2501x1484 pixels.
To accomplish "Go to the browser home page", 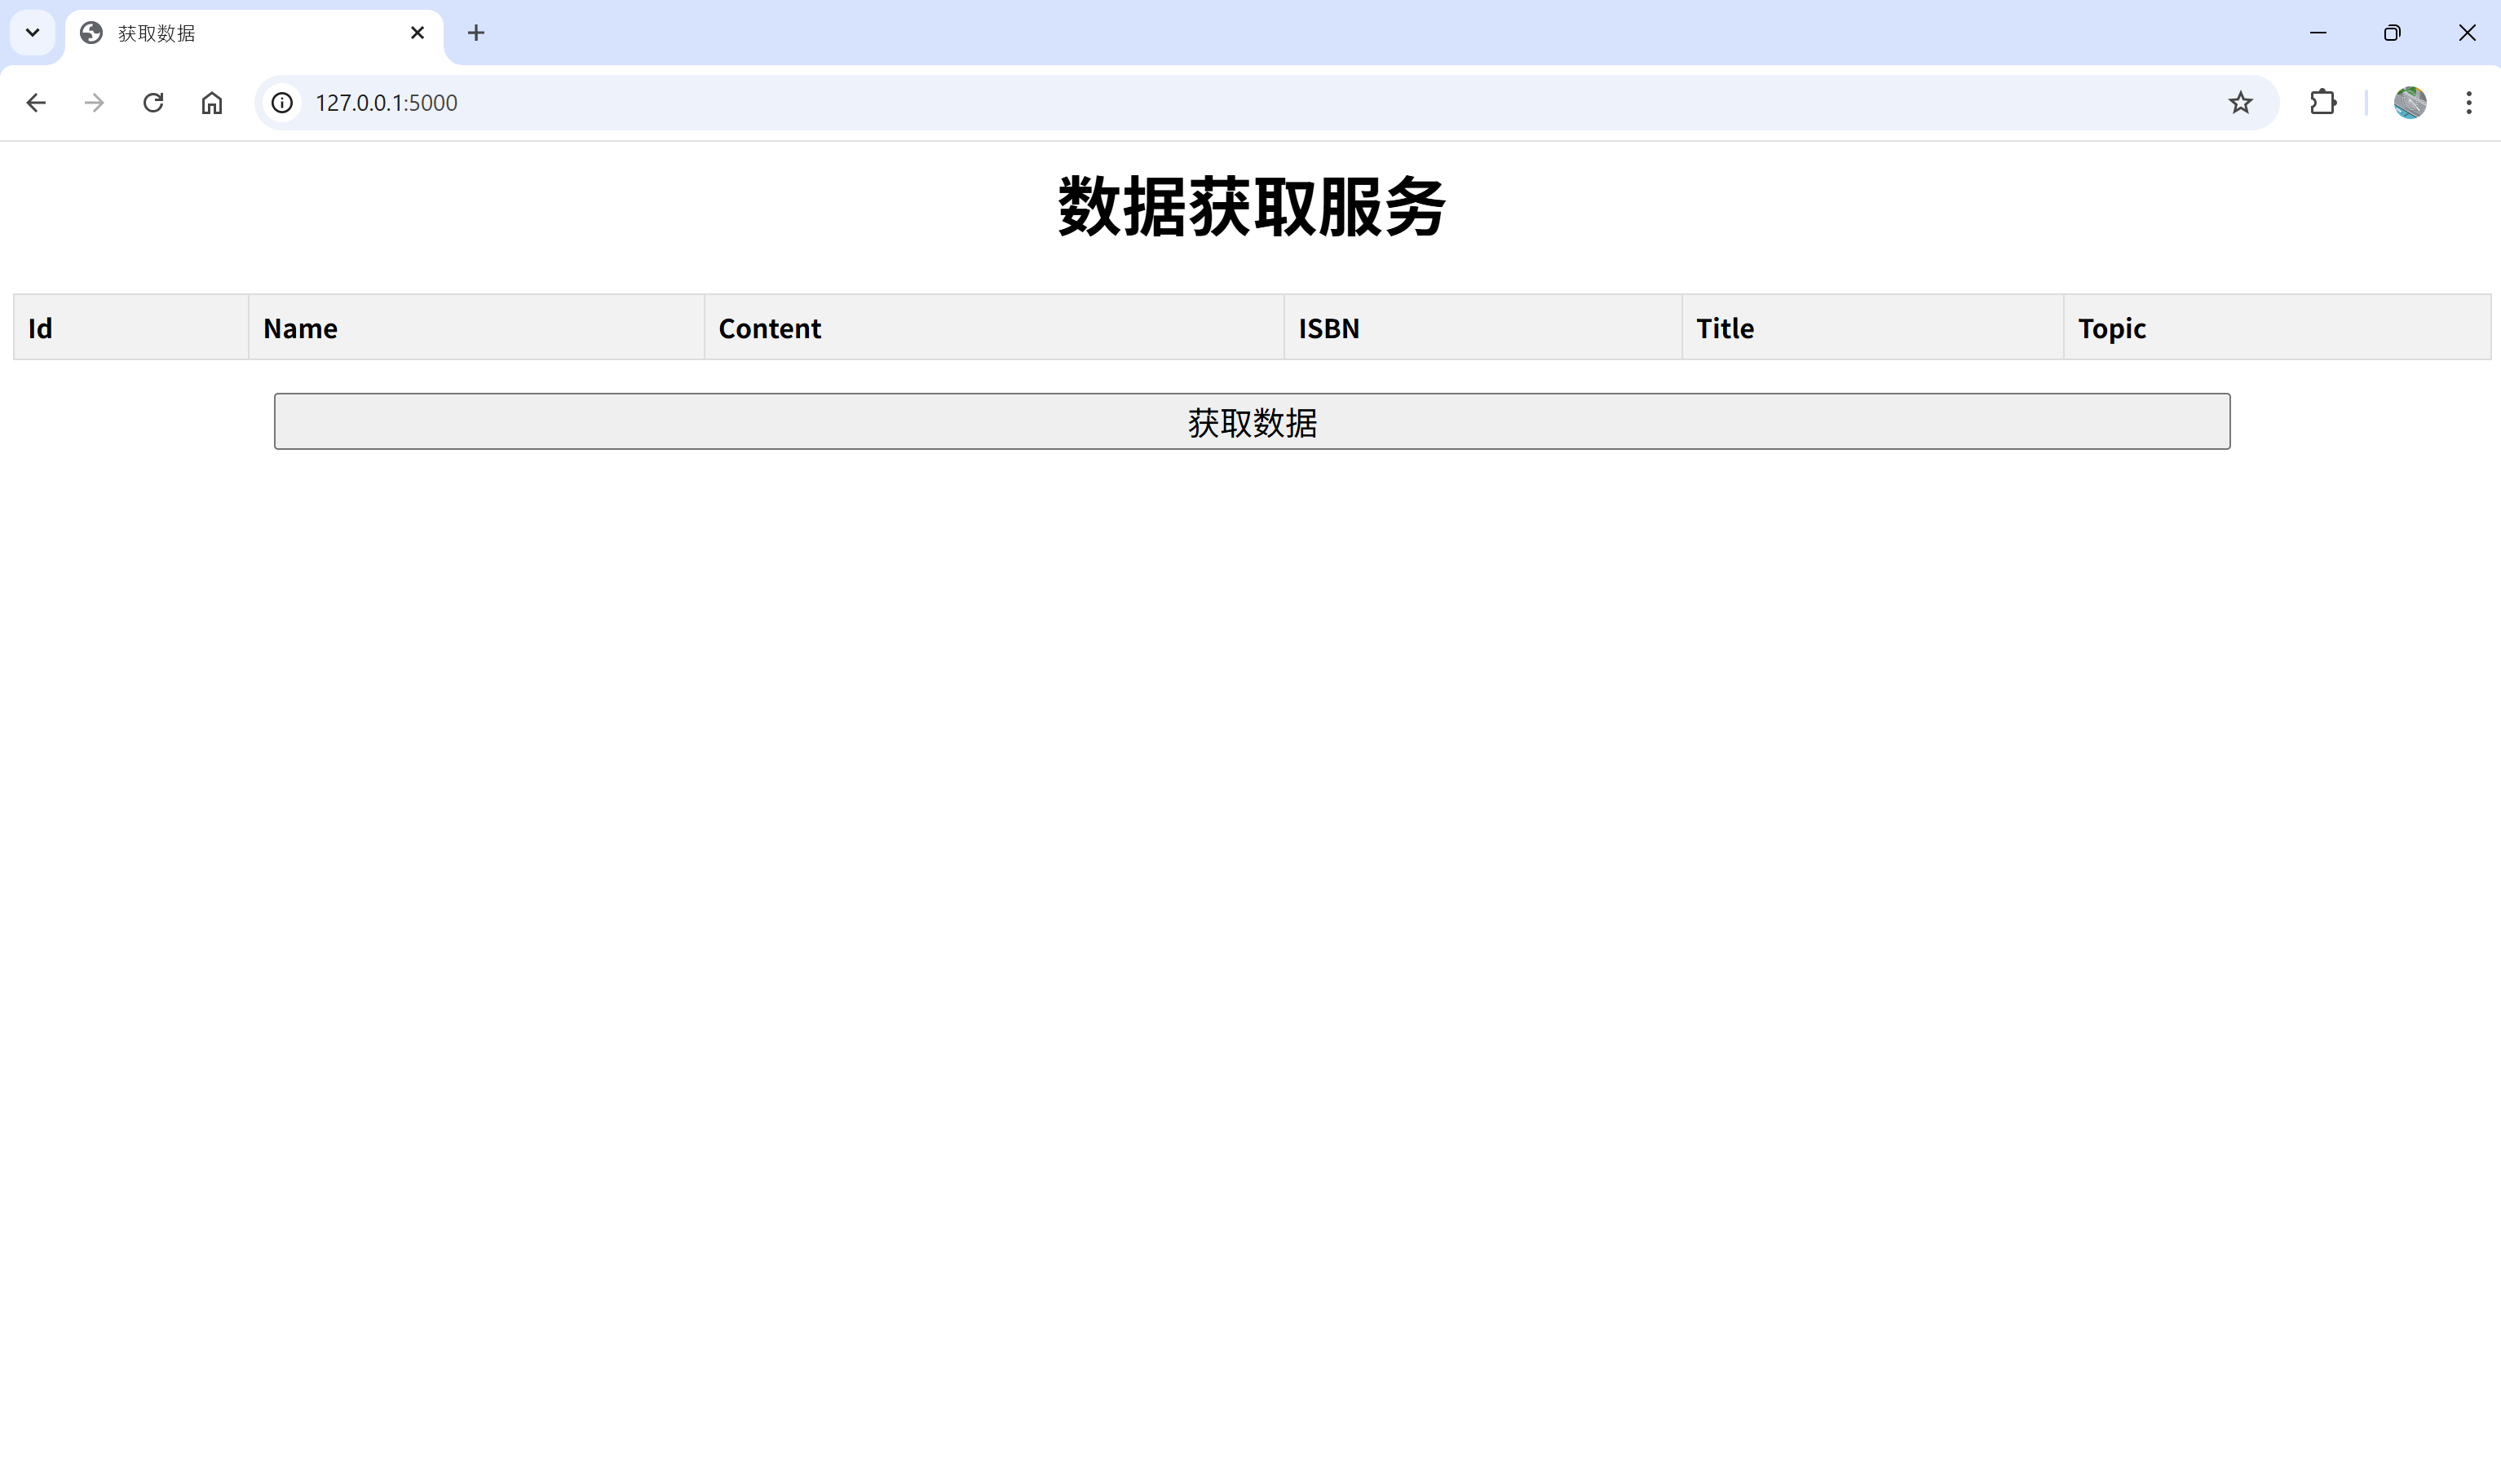I will [211, 103].
